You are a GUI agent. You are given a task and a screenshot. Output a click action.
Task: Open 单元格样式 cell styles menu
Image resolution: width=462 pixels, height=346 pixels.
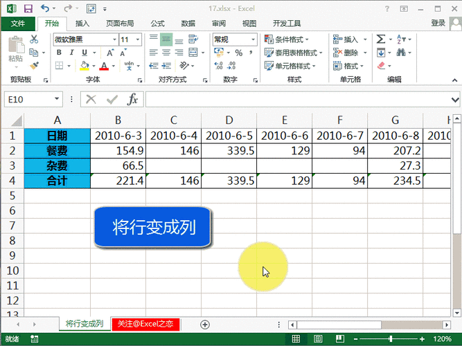(x=290, y=66)
